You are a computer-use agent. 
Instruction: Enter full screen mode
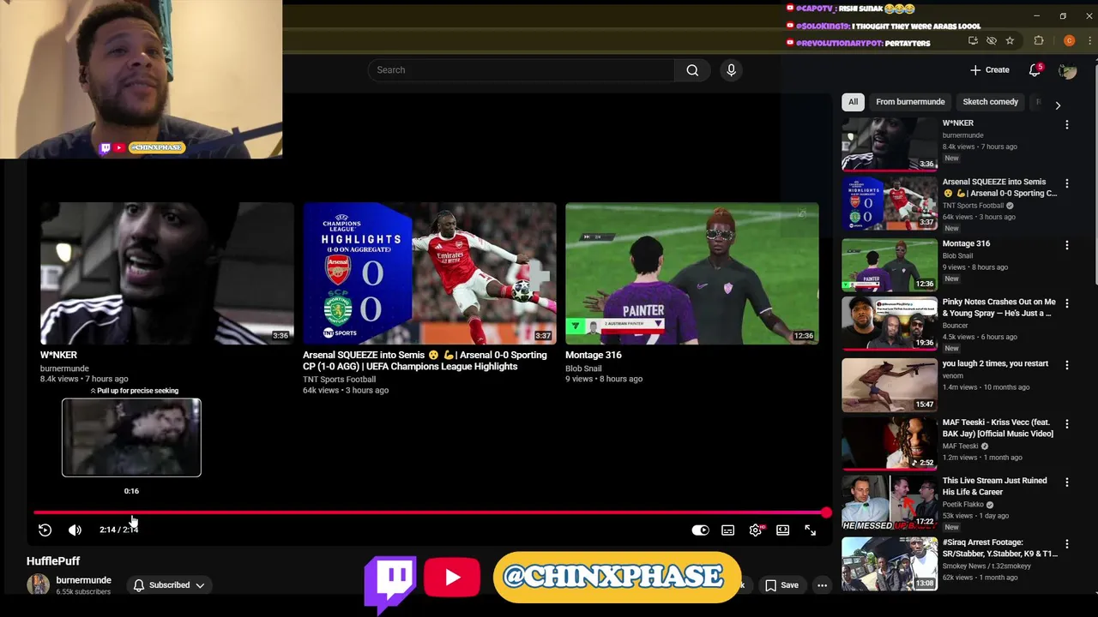(810, 530)
